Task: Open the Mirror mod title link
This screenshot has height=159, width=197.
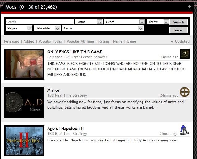Action: (54, 90)
